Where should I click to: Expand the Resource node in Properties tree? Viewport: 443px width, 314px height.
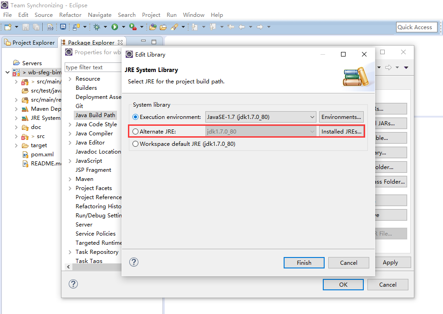tap(70, 79)
